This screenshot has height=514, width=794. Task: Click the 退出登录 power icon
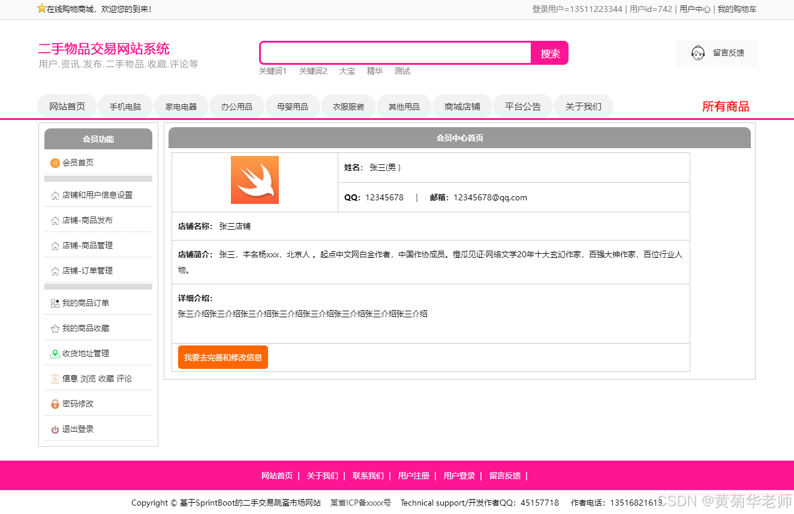point(55,429)
